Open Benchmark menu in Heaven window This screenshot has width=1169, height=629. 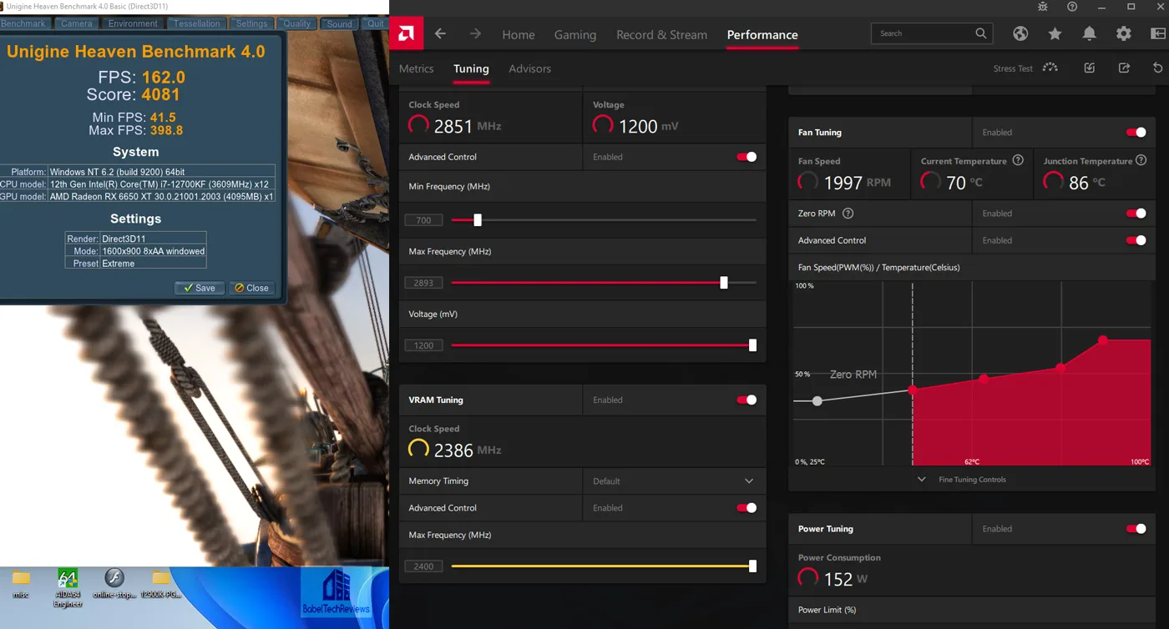(23, 23)
